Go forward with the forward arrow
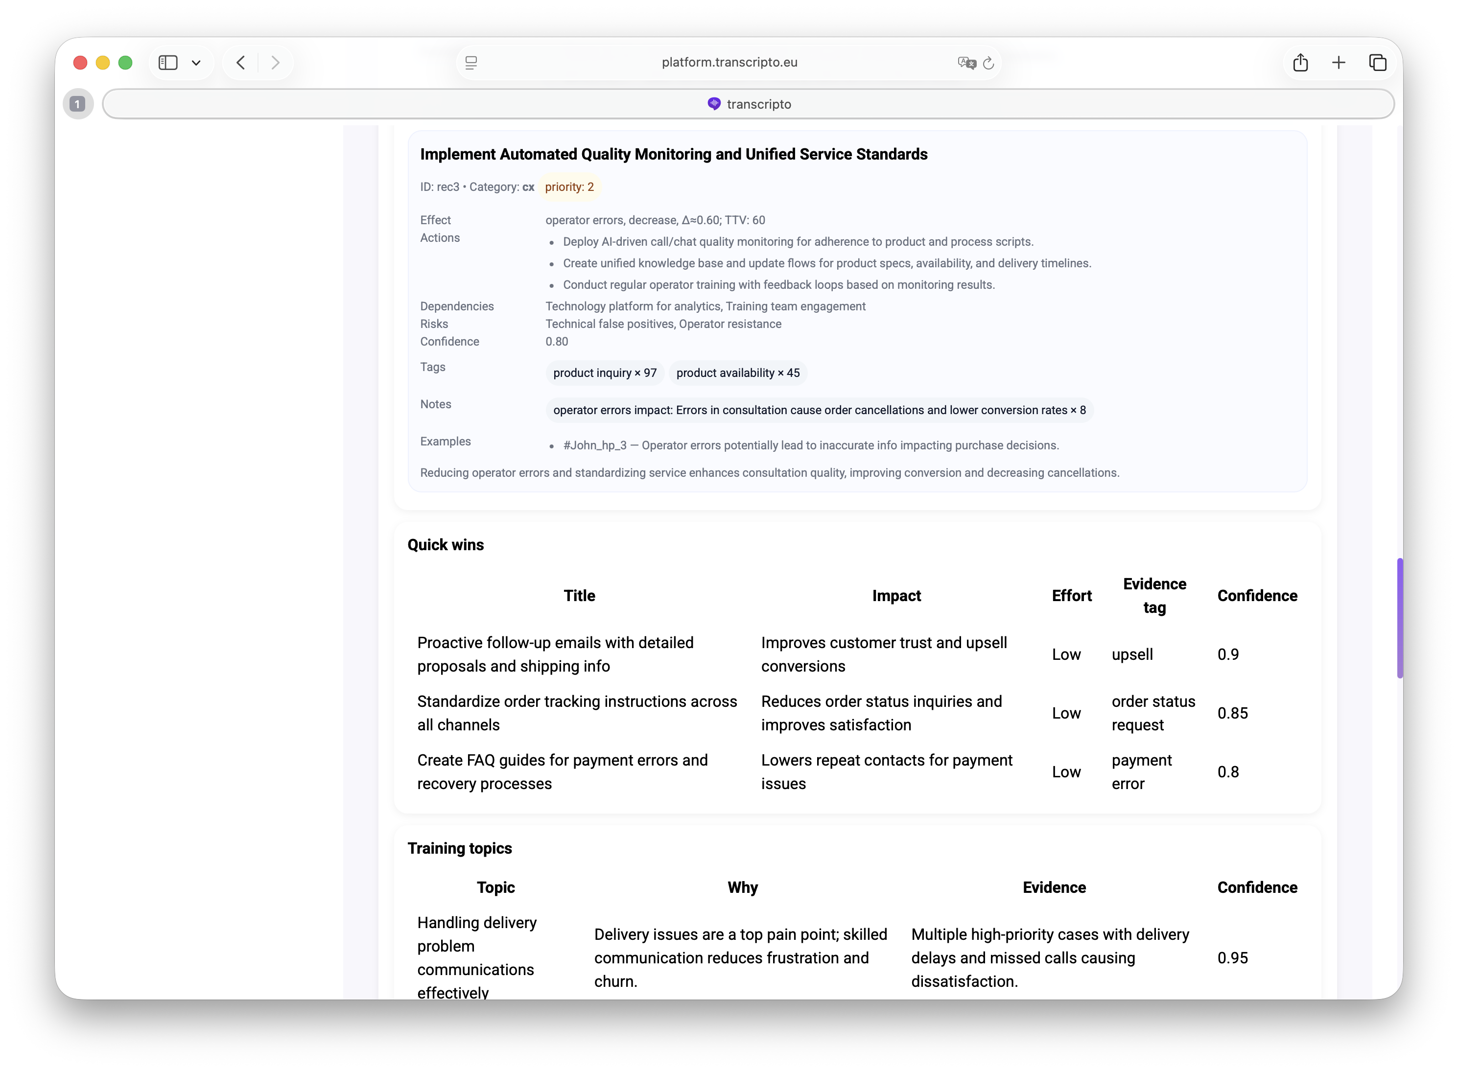The height and width of the screenshot is (1072, 1458). click(275, 62)
